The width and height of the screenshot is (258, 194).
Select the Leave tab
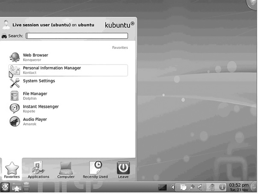tap(123, 170)
